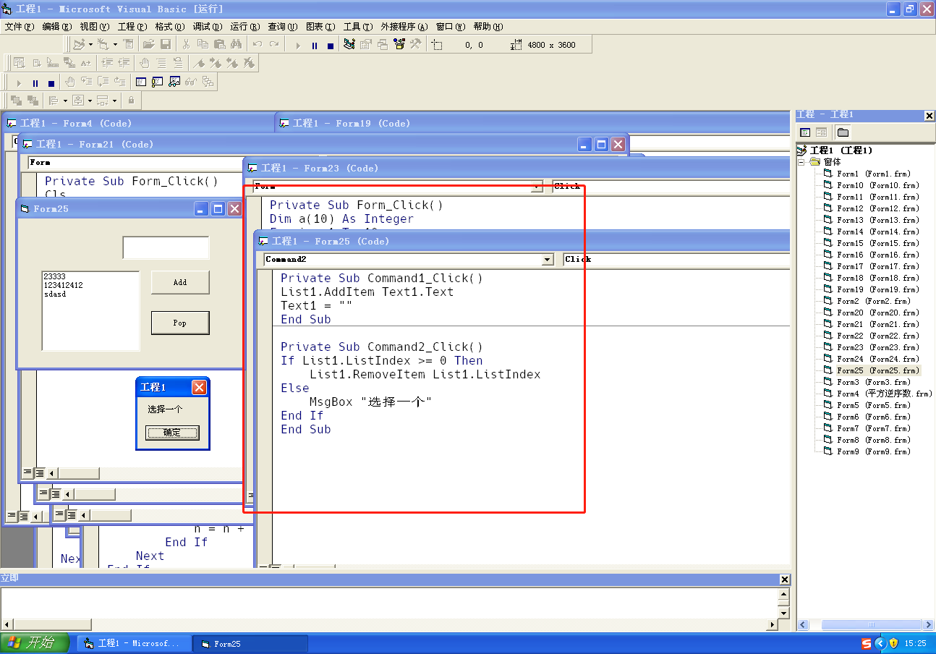Click List Properties/Methods on Edit toolbar
This screenshot has height=654, width=936.
click(x=19, y=63)
